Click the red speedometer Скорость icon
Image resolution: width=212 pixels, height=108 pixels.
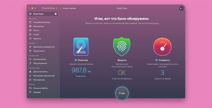pyautogui.click(x=162, y=47)
